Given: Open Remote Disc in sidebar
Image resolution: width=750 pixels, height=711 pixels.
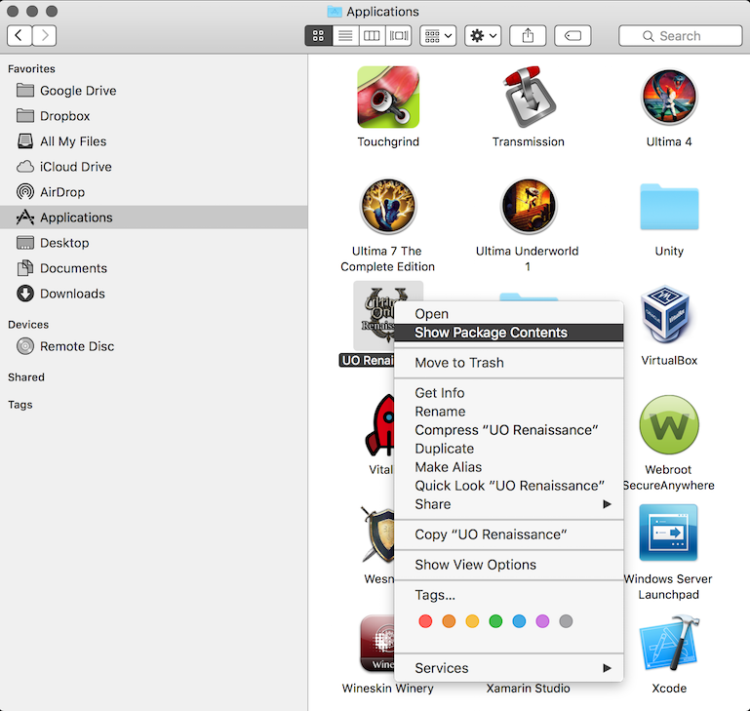Looking at the screenshot, I should pos(153,346).
